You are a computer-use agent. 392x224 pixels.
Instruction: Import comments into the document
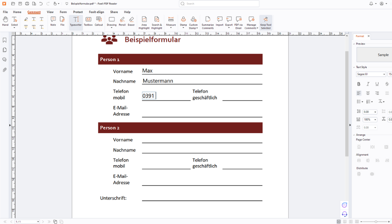[x=220, y=21]
